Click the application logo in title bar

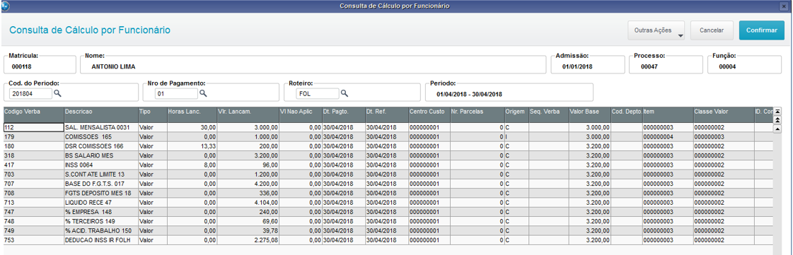(x=5, y=6)
